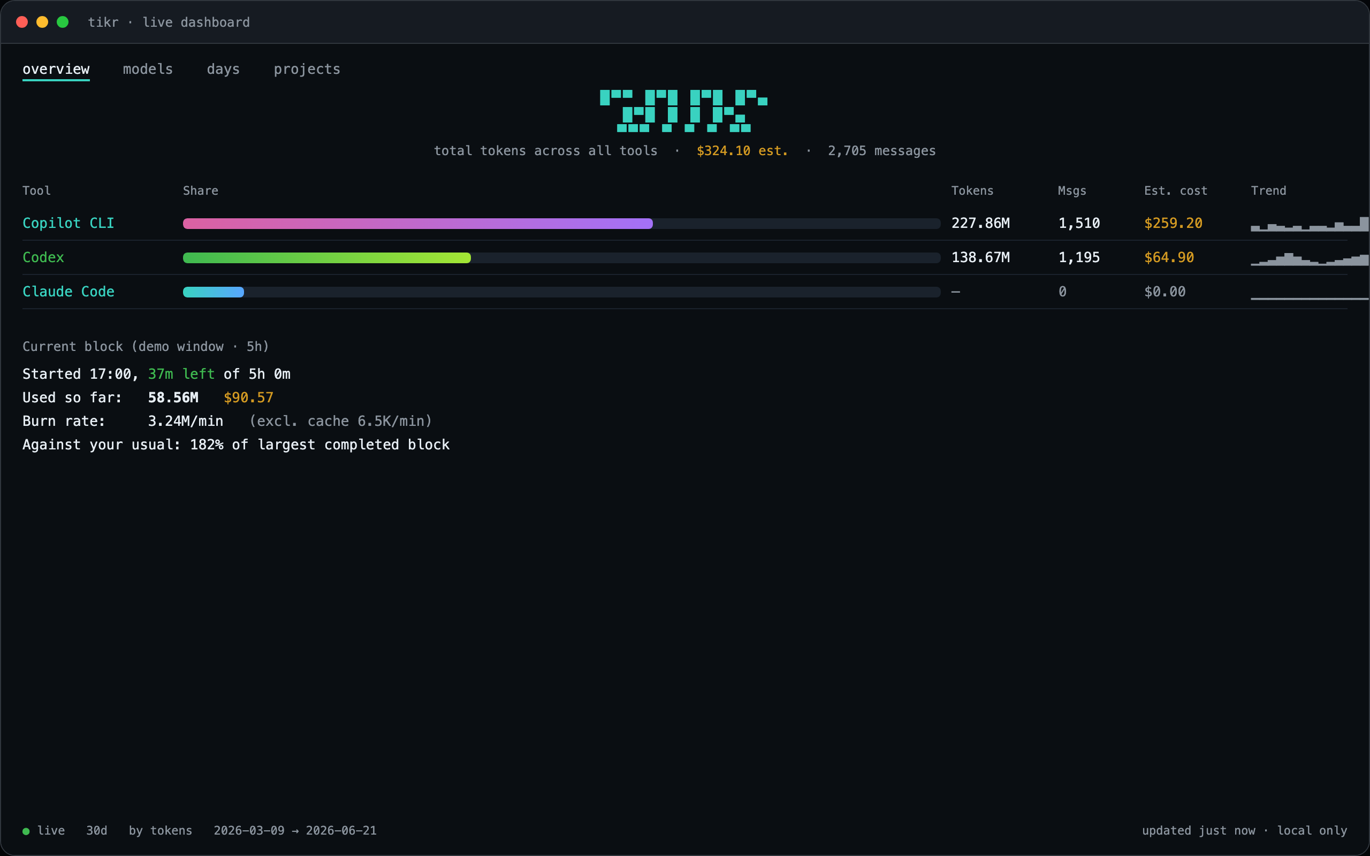This screenshot has width=1370, height=856.
Task: Click Copilot CLI message count 1,510
Action: [1079, 223]
